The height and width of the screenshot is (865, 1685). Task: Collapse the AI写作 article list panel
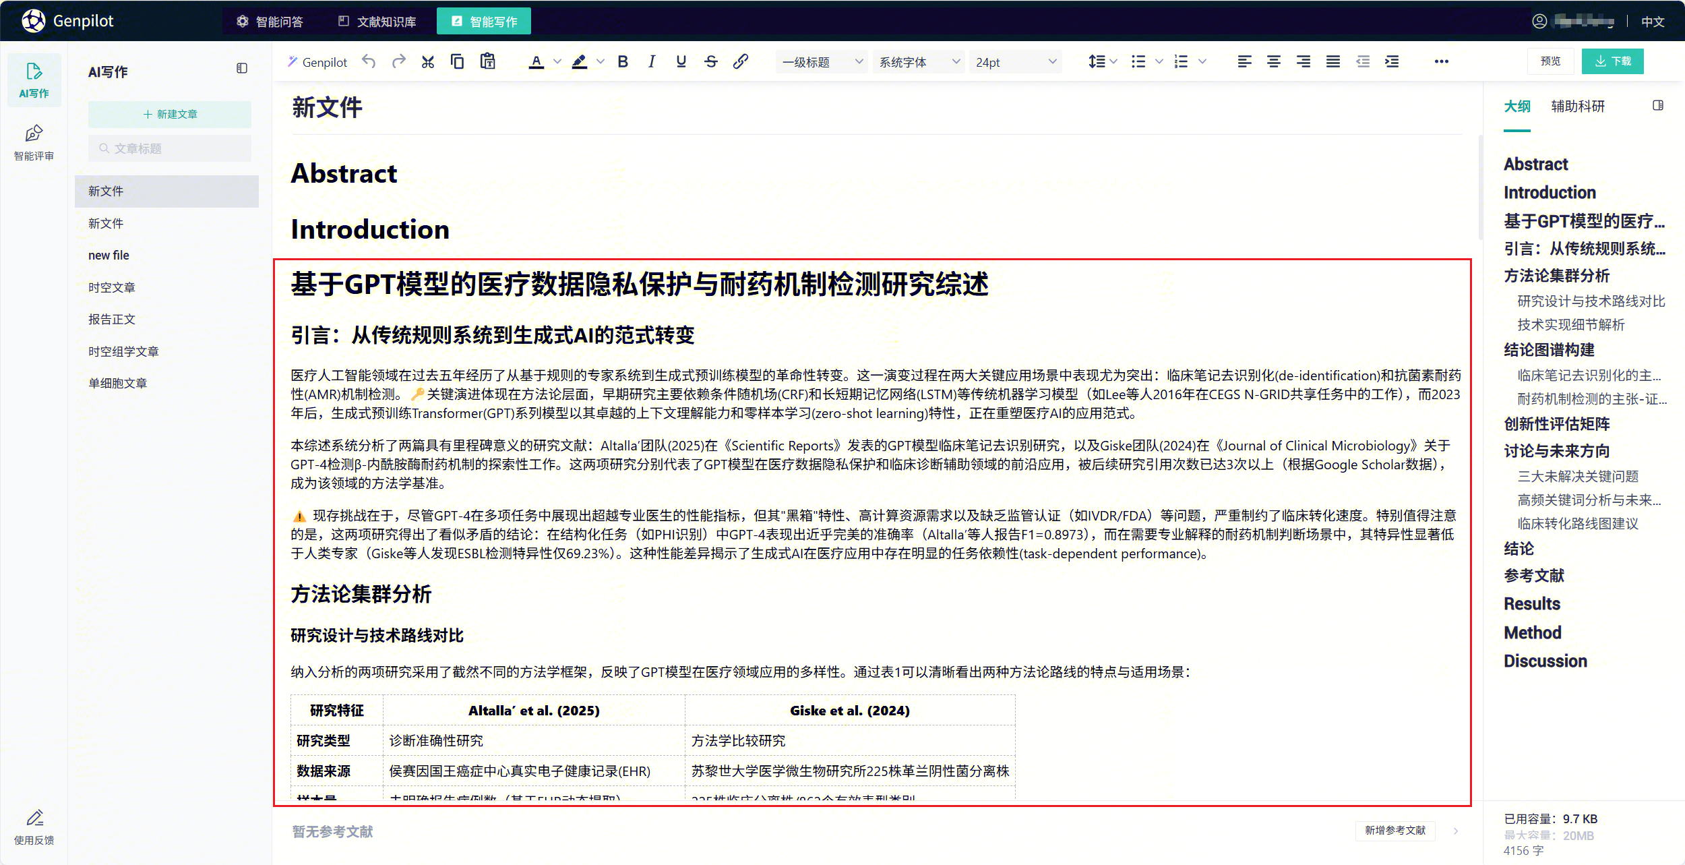242,68
